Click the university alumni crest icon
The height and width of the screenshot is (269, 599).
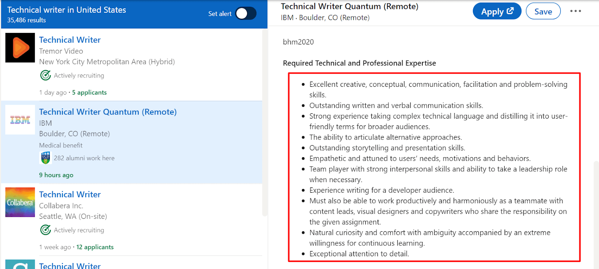45,158
